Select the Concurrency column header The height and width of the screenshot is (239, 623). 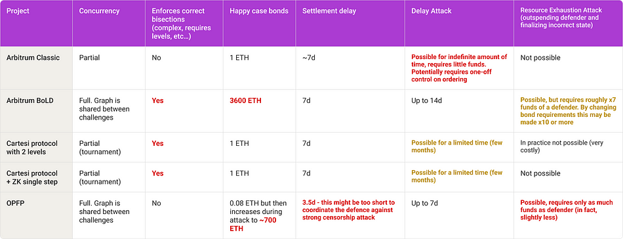pyautogui.click(x=99, y=11)
